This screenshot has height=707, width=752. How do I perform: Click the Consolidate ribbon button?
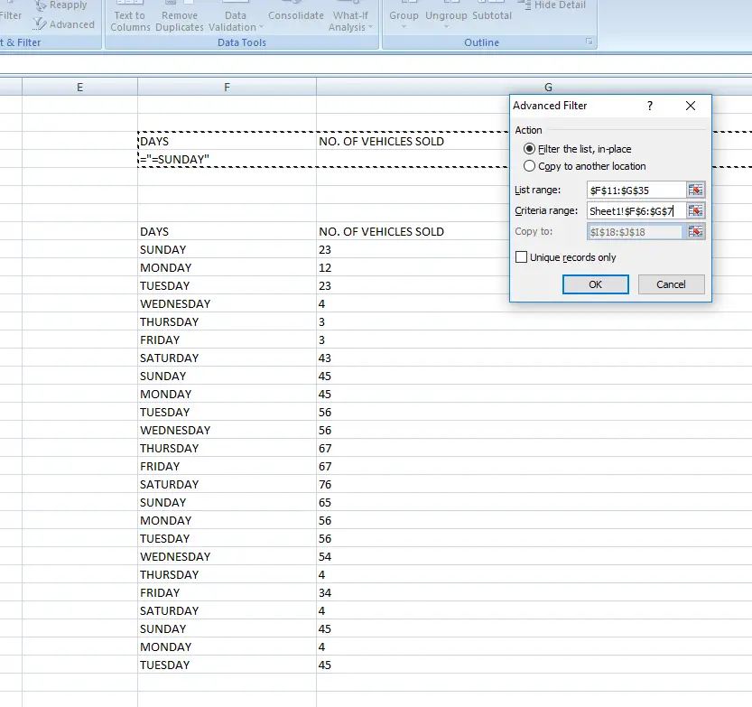[x=296, y=12]
